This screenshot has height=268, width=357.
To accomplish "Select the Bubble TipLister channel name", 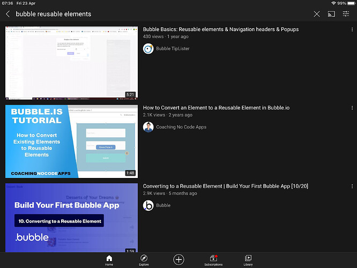I will (x=173, y=48).
